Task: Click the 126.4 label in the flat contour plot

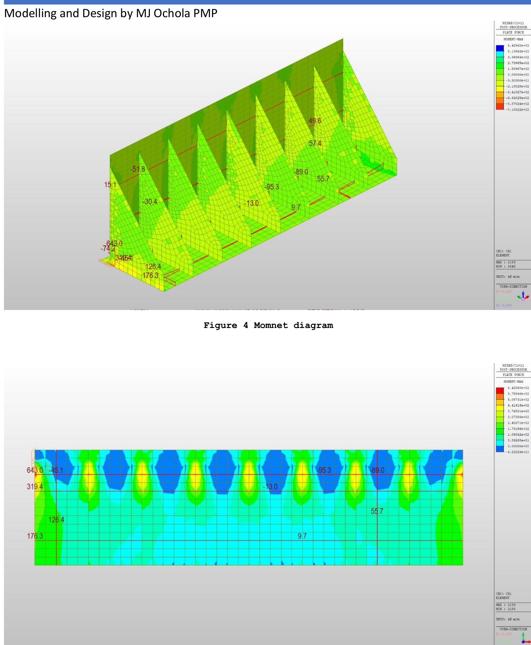Action: click(56, 520)
